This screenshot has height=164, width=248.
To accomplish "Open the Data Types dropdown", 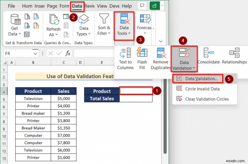I will tap(84, 25).
